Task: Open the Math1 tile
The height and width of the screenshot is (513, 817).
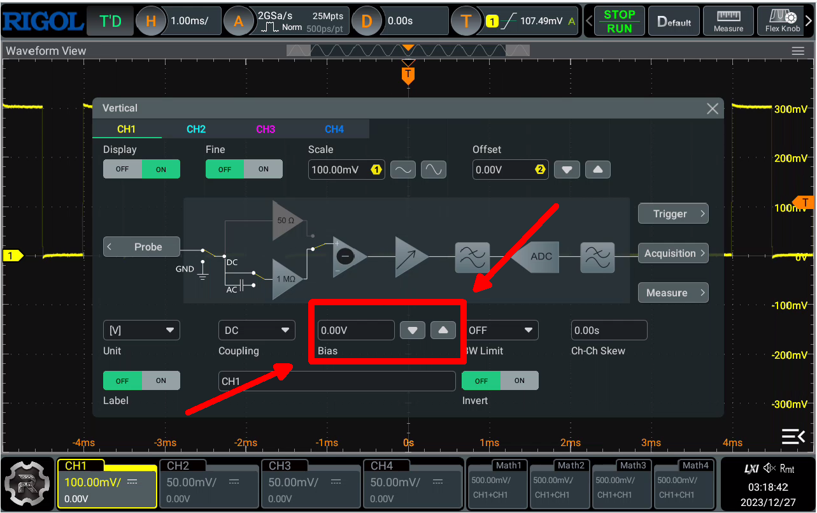Action: [x=498, y=484]
